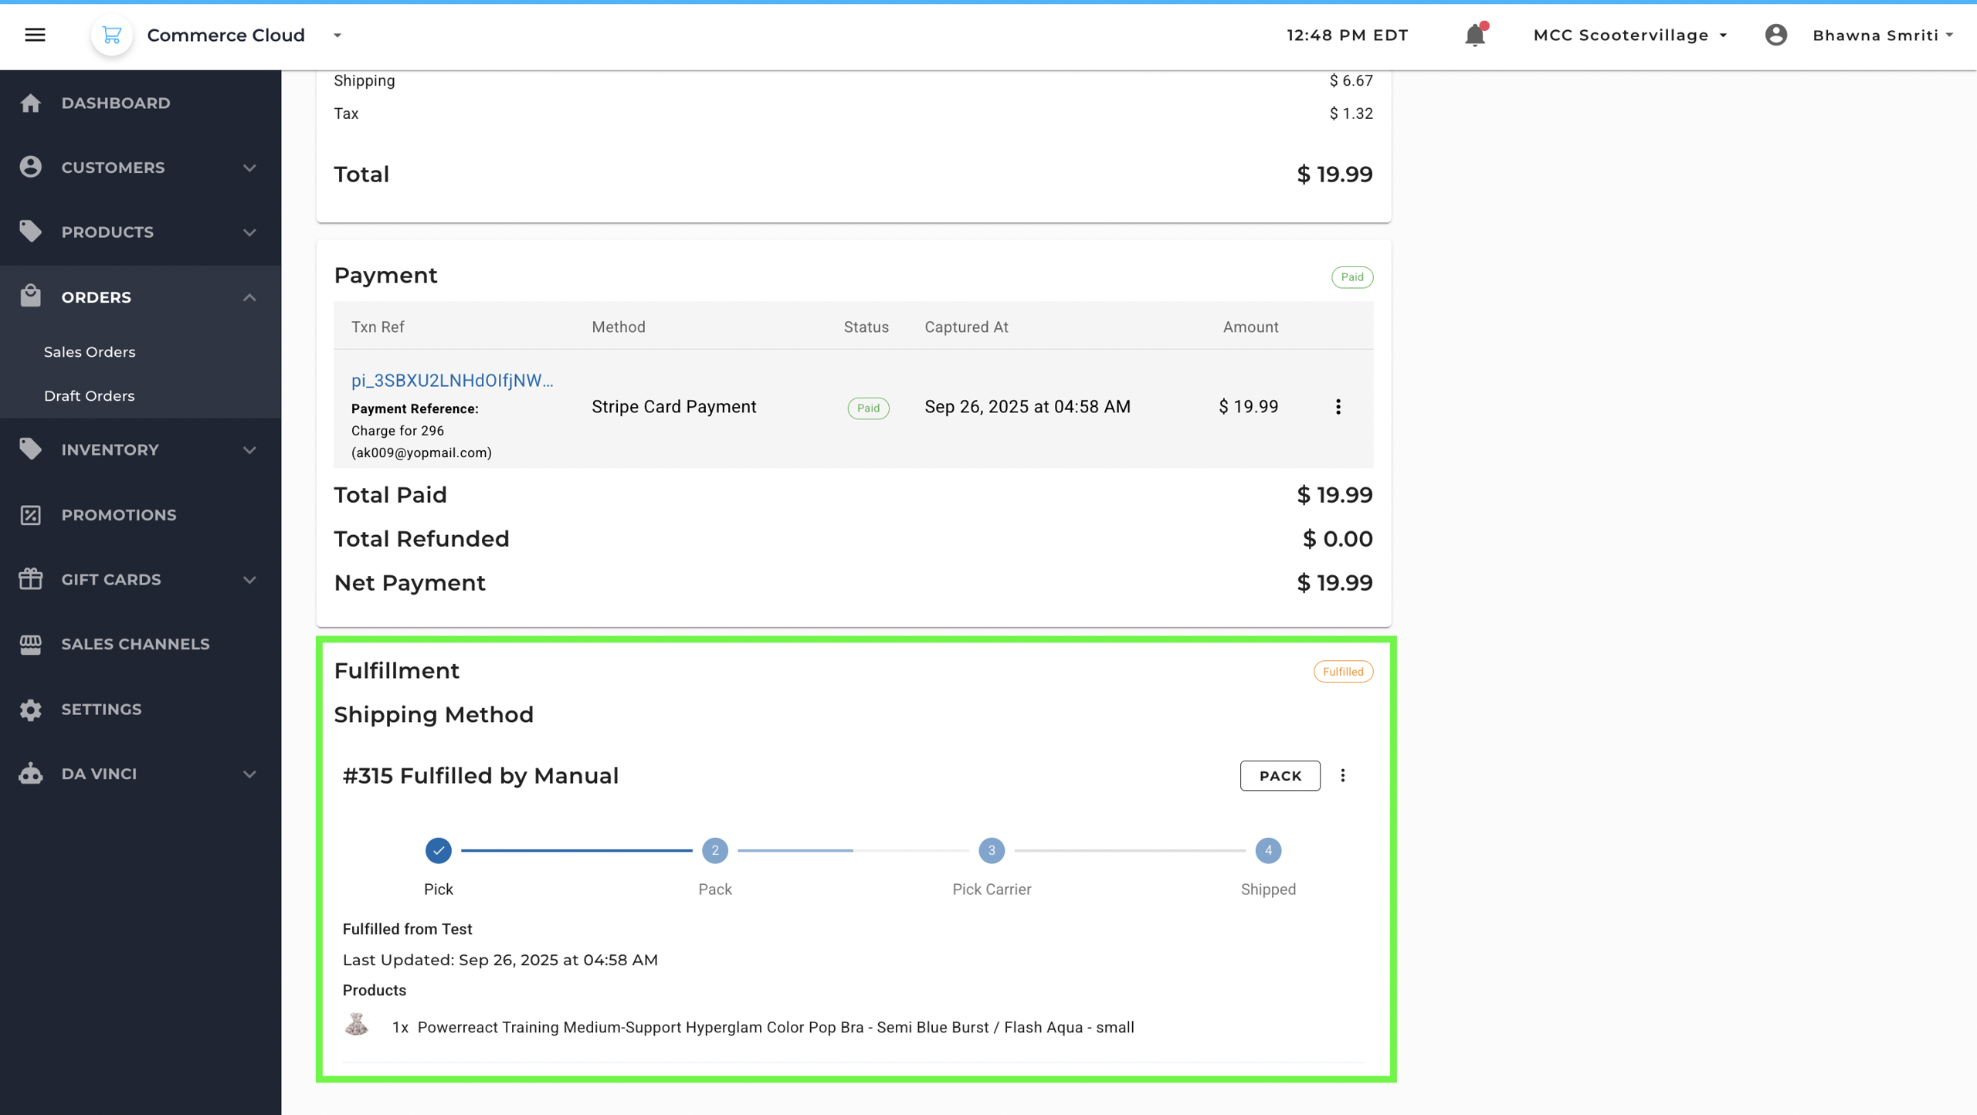Viewport: 1977px width, 1115px height.
Task: Expand the Customers sidebar section
Action: [249, 168]
